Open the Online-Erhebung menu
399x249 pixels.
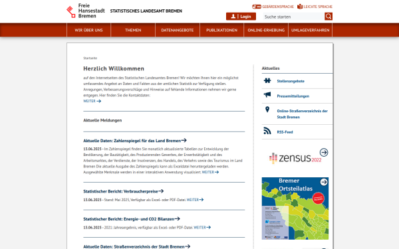click(x=266, y=30)
